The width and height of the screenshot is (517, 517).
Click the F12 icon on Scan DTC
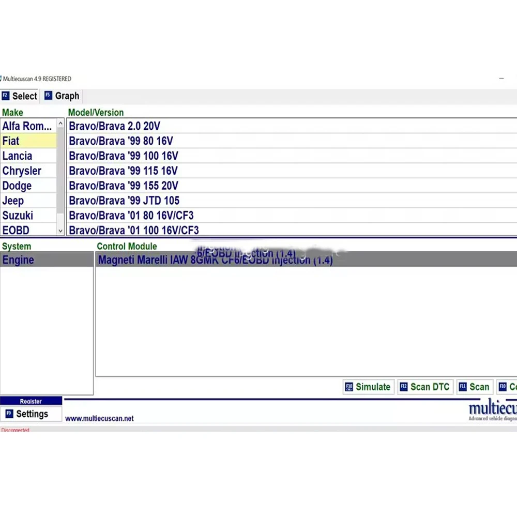404,386
